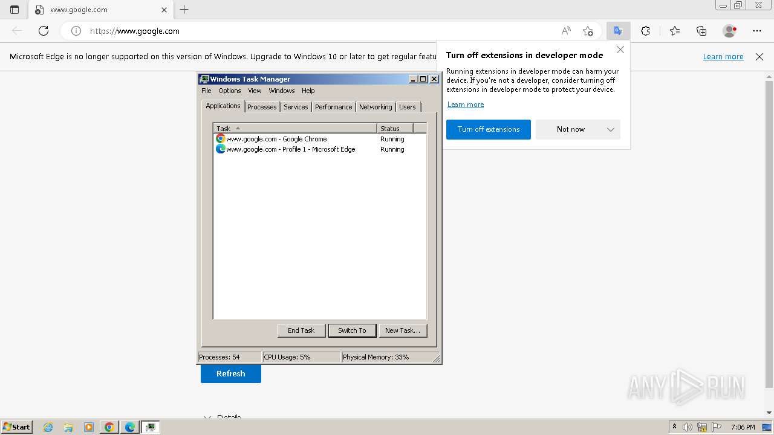The height and width of the screenshot is (435, 774).
Task: Expand the Details chevron on the page
Action: 207,417
